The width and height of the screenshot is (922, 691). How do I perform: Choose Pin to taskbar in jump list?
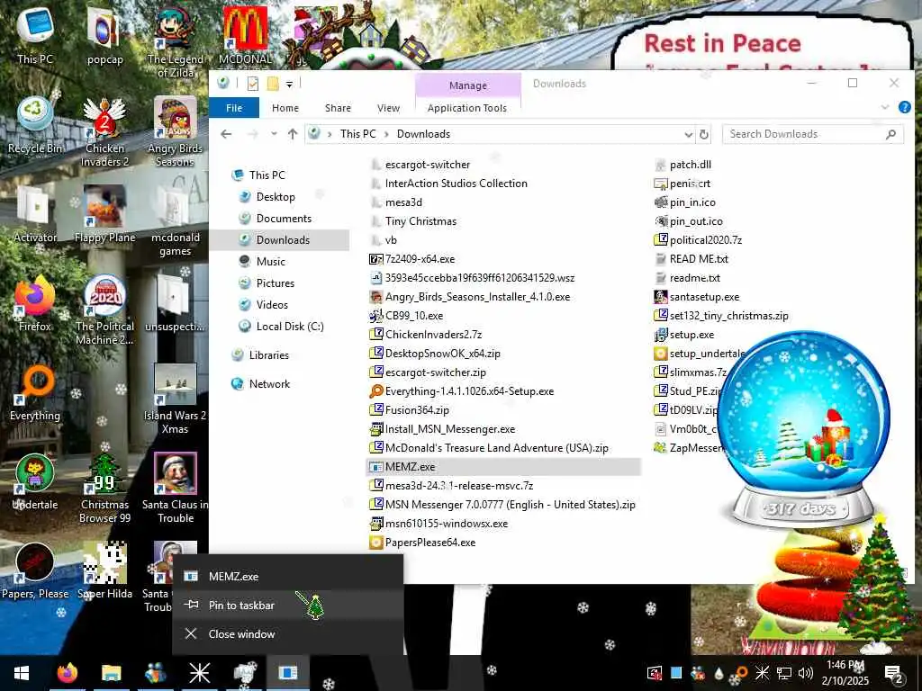288,606
